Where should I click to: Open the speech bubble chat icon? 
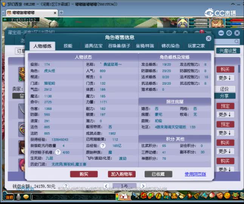click(x=26, y=197)
